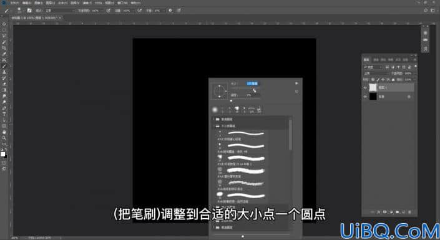Select the Pen tool
440x240 pixels.
(4, 108)
